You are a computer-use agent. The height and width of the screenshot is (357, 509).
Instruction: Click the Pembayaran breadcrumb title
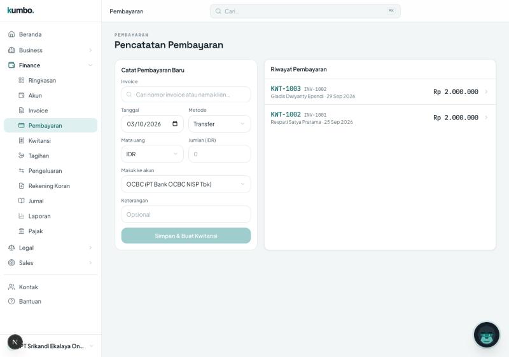click(x=126, y=11)
